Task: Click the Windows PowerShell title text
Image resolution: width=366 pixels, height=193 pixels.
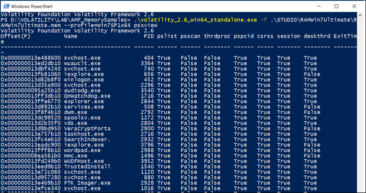Action: [31, 6]
